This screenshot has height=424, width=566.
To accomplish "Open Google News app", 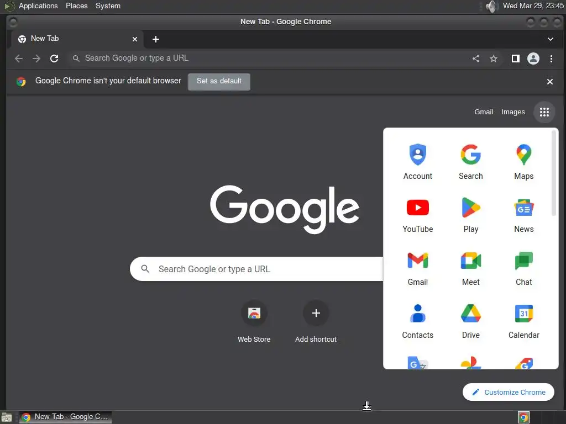I will coord(524,215).
